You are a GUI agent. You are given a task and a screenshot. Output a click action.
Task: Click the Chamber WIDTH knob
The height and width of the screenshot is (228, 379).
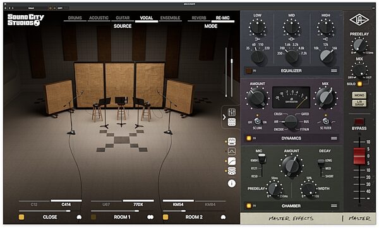[309, 189]
